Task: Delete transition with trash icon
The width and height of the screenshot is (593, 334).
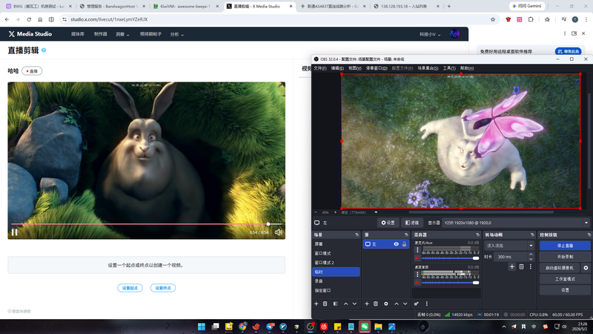Action: (x=521, y=266)
